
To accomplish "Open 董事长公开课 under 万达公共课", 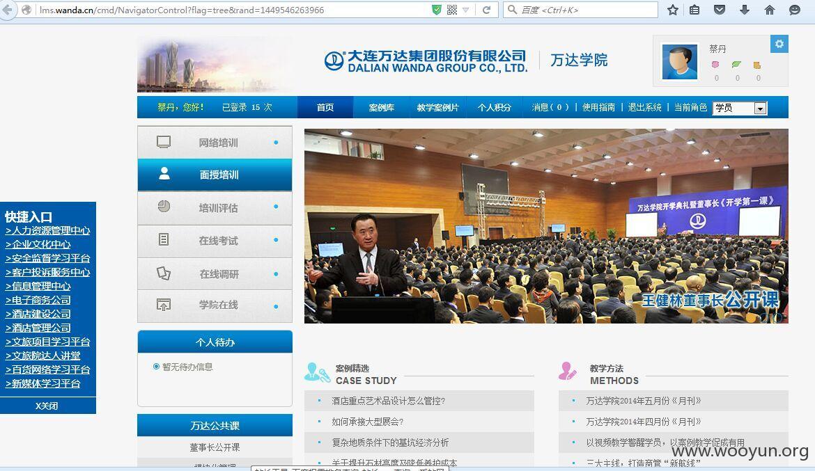I will pos(215,447).
